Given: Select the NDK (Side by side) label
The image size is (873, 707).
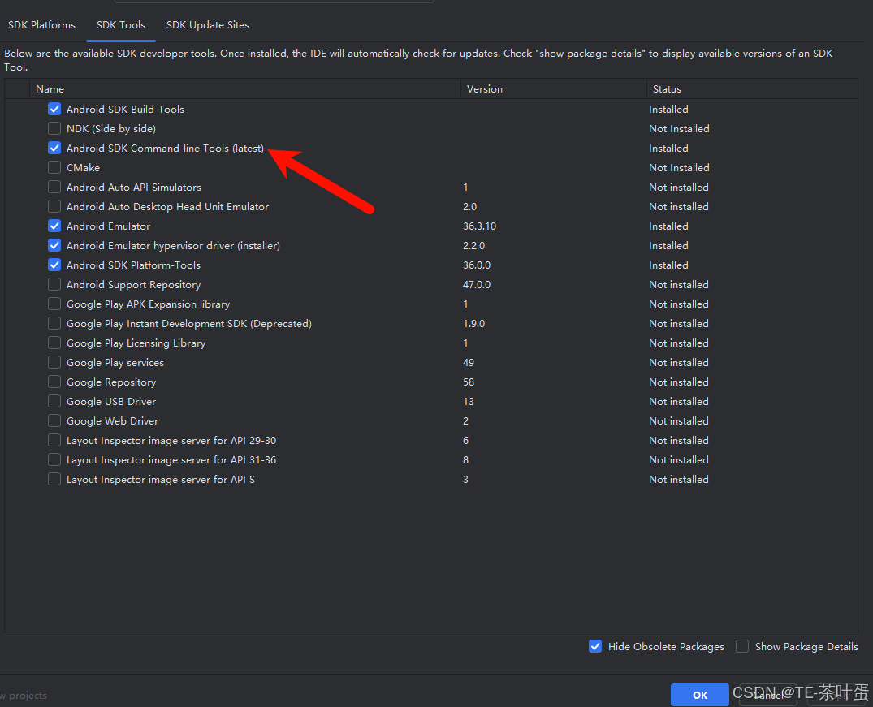Looking at the screenshot, I should (111, 128).
